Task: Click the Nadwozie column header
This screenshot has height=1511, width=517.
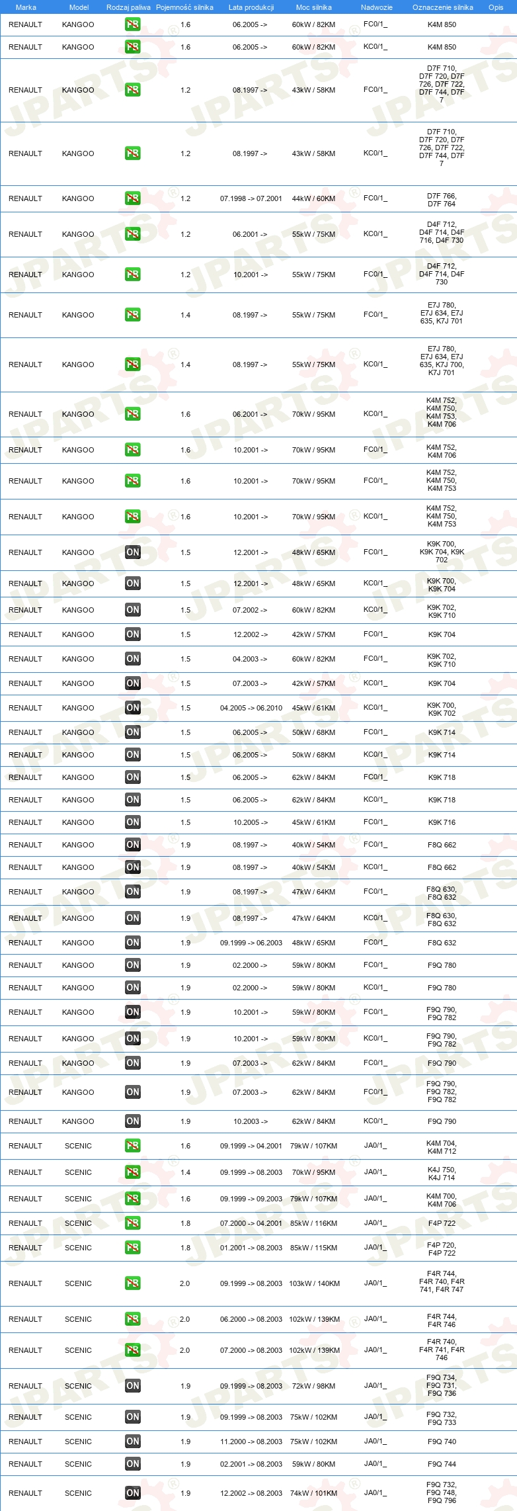Action: click(x=377, y=7)
